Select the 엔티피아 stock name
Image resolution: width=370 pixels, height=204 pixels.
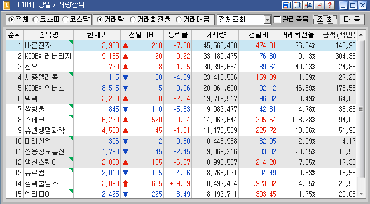tap(38, 194)
